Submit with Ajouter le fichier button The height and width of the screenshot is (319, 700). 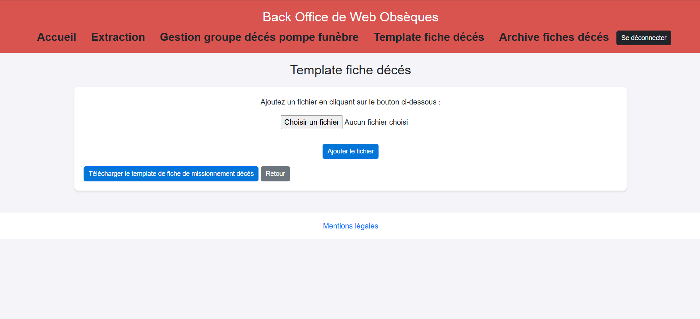click(x=350, y=151)
